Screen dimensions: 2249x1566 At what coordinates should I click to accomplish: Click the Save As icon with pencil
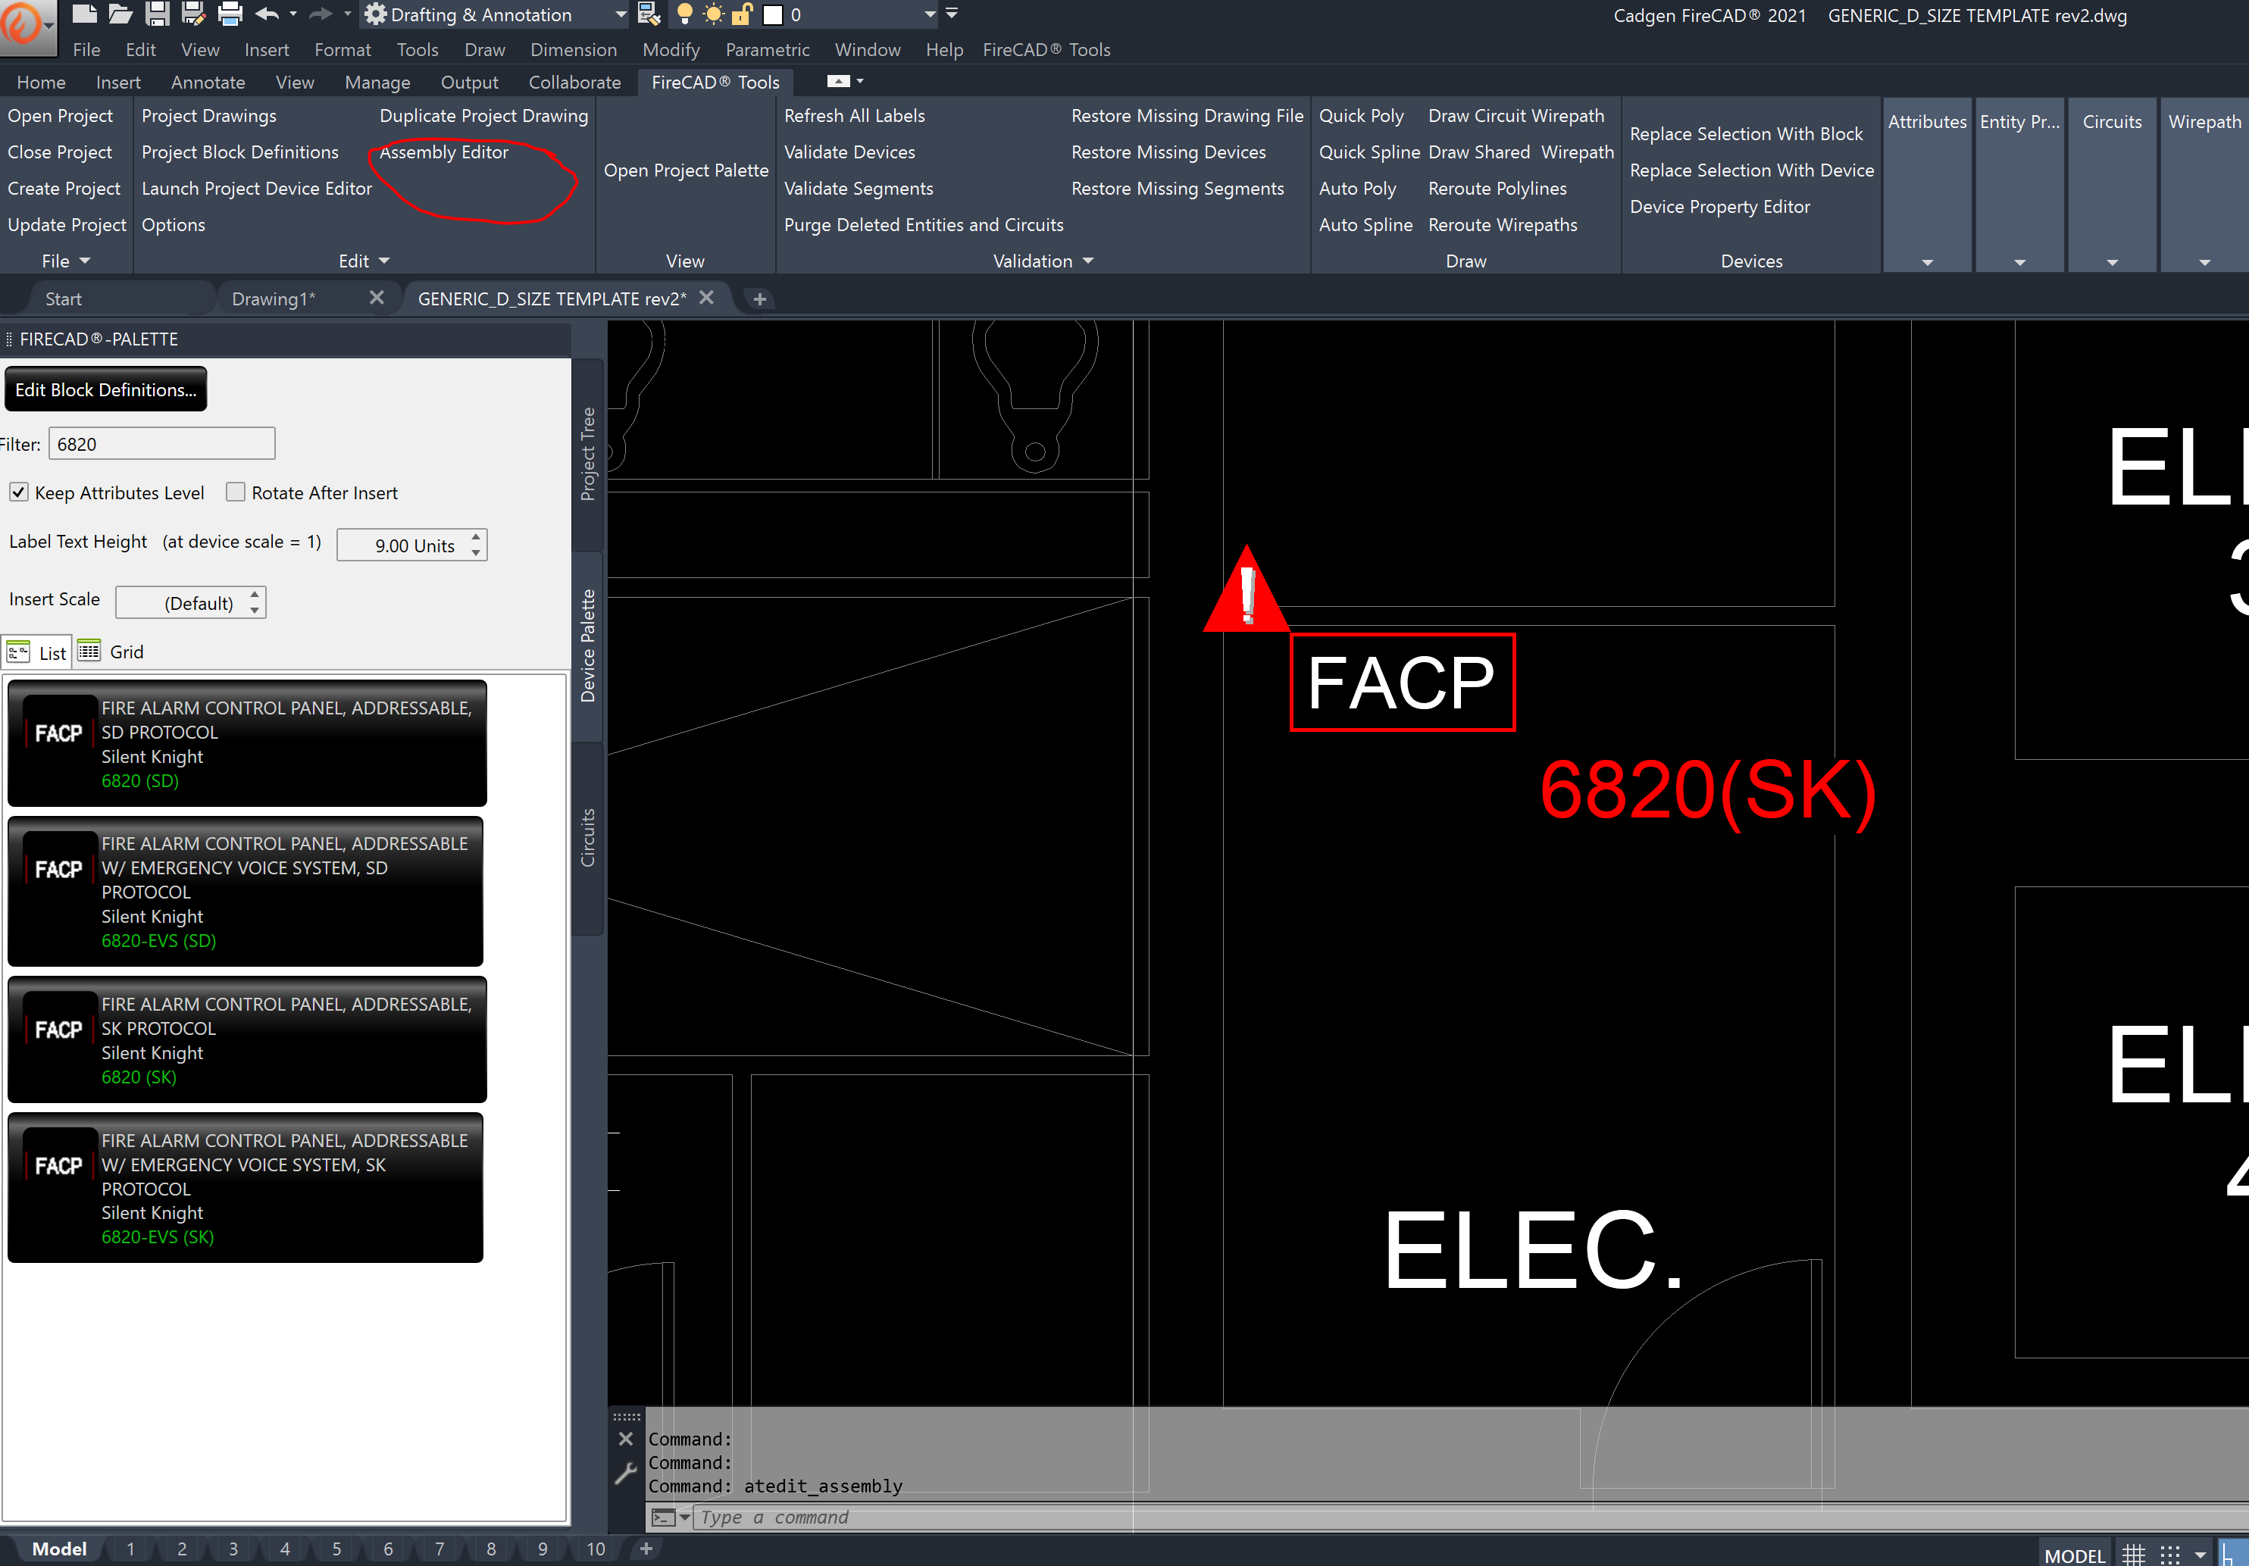click(194, 14)
